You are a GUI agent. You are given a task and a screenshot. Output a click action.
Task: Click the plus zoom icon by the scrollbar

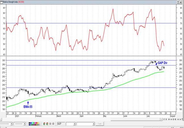(171, 119)
